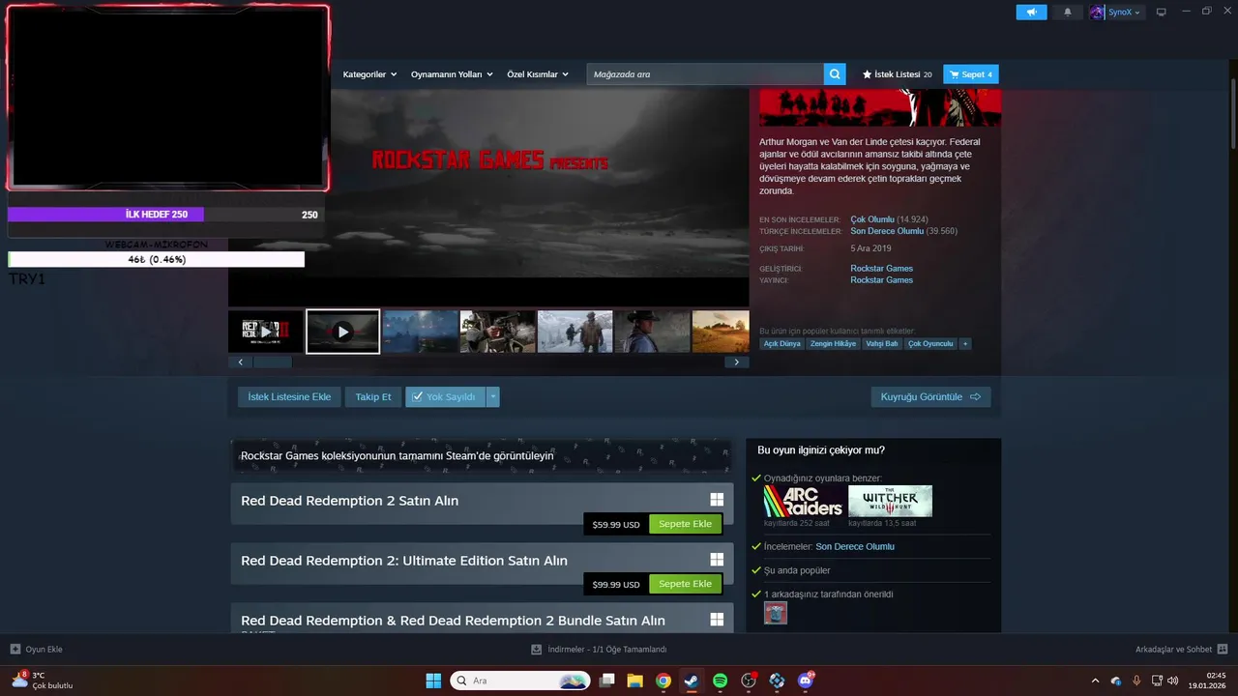This screenshot has width=1238, height=696.
Task: Open Google Chrome from taskbar
Action: 663,681
